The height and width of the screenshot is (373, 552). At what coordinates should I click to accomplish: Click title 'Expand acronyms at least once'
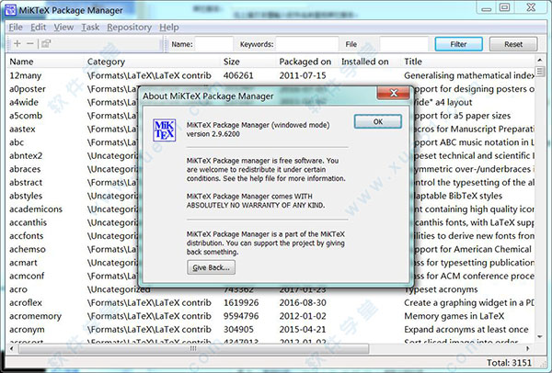coord(466,330)
